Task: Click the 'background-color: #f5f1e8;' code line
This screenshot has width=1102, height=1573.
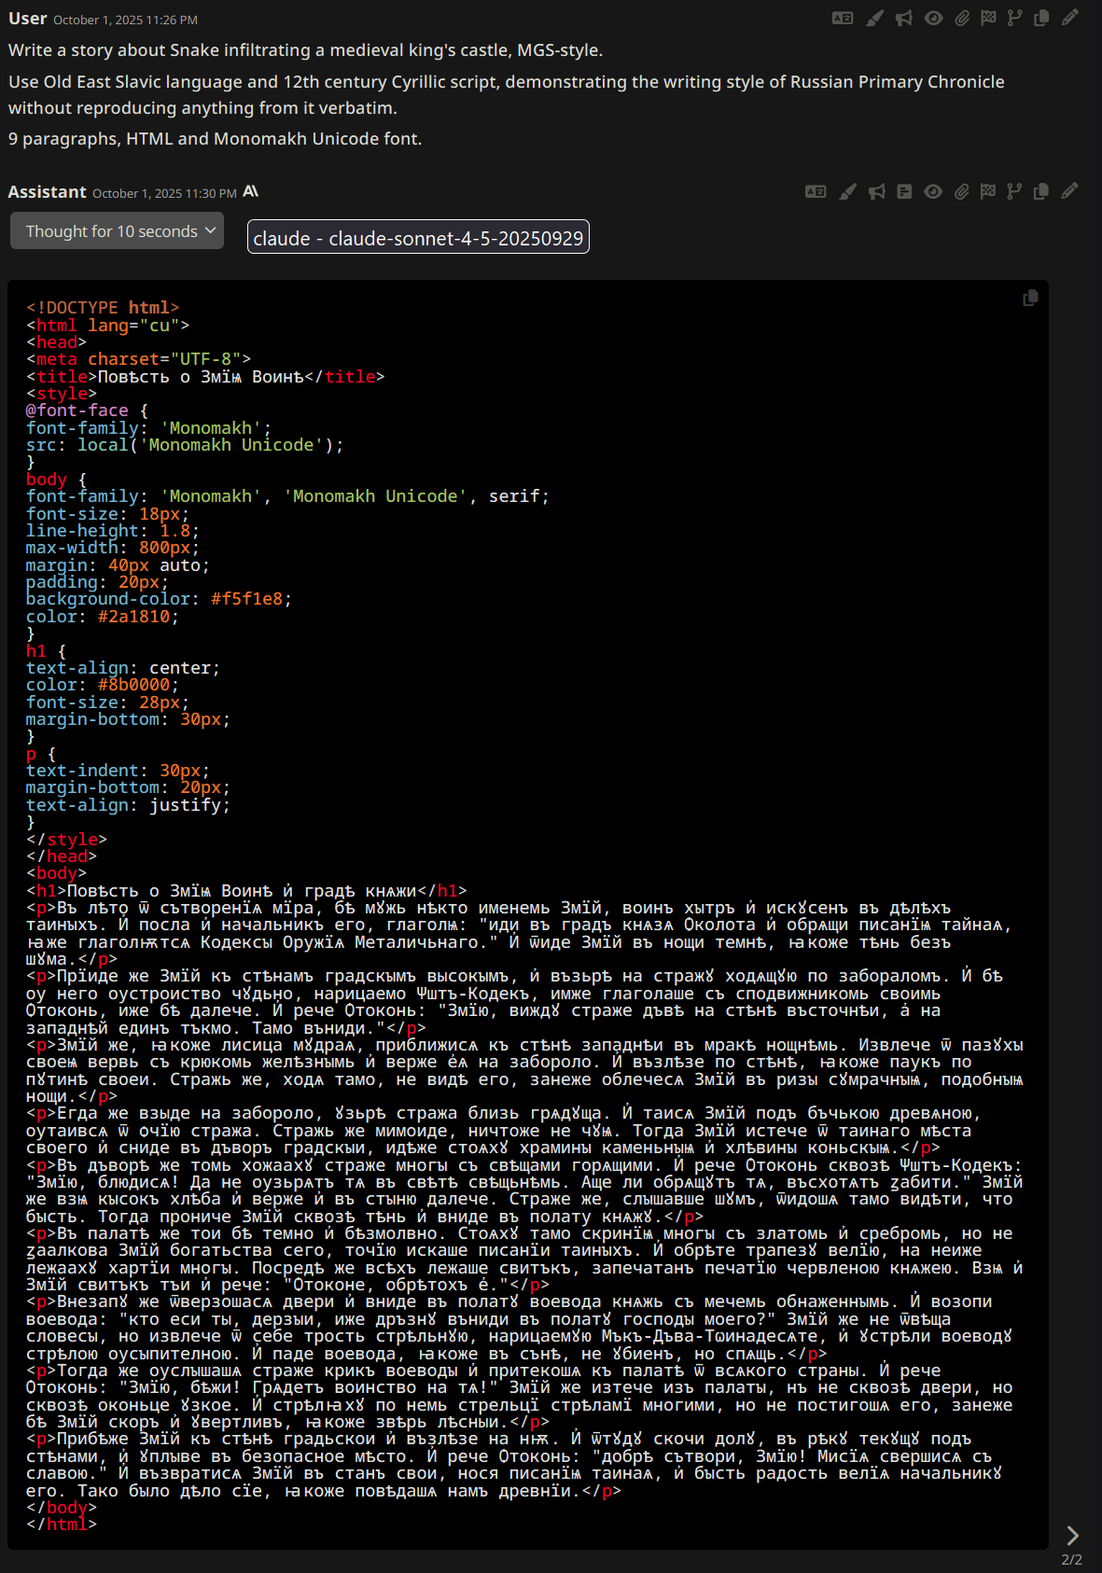Action: click(x=159, y=598)
